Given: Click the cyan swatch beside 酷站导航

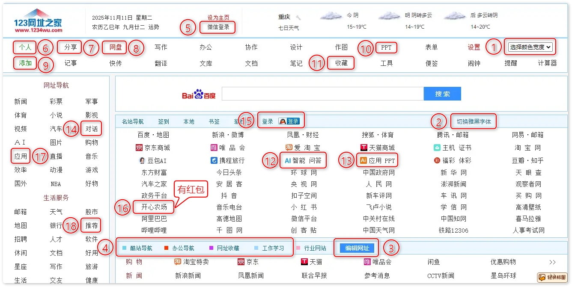Looking at the screenshot, I should point(124,248).
